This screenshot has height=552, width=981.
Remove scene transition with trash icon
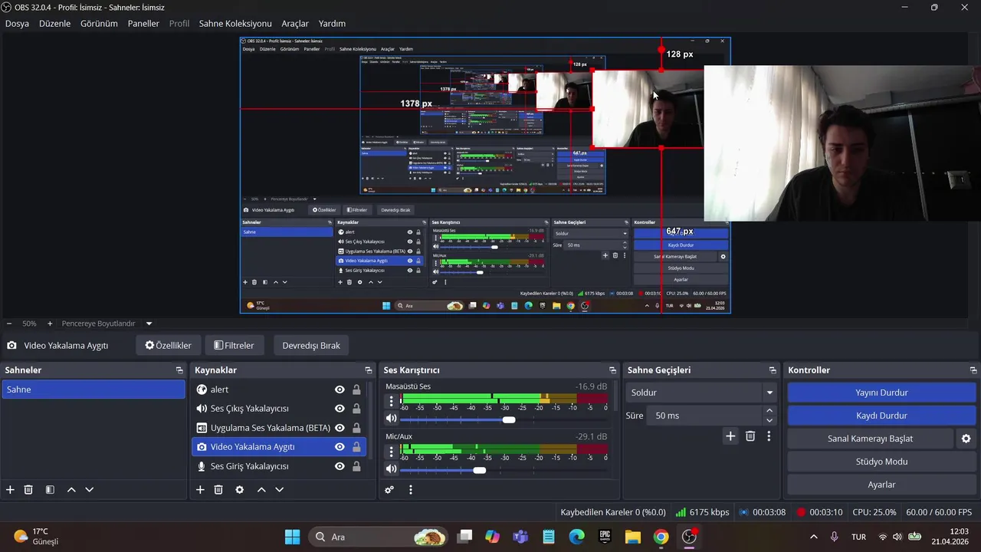click(750, 435)
